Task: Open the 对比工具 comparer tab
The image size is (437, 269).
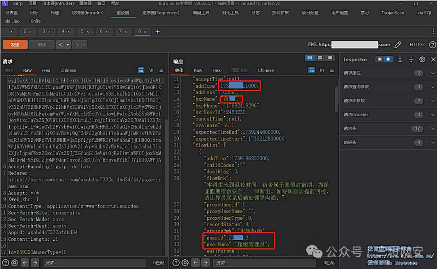Action: click(x=231, y=13)
